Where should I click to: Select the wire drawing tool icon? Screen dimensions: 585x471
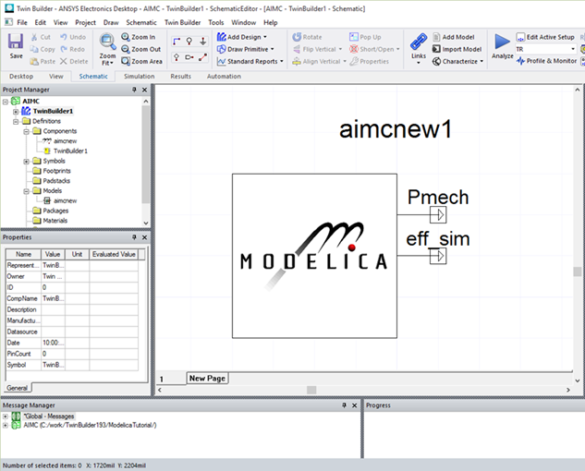(x=177, y=41)
